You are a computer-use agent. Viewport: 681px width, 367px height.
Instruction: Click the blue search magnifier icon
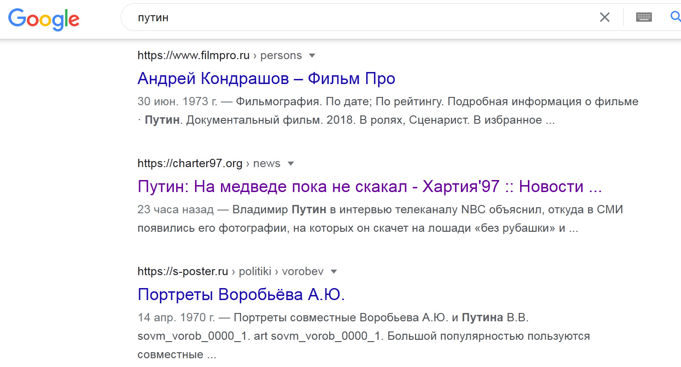pos(675,17)
